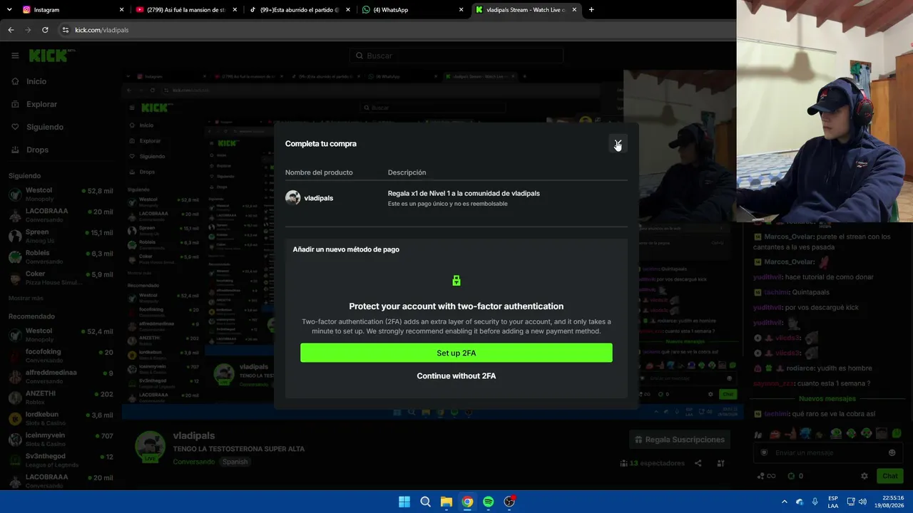Open alfreddmedinaa recommended channel

click(x=60, y=377)
